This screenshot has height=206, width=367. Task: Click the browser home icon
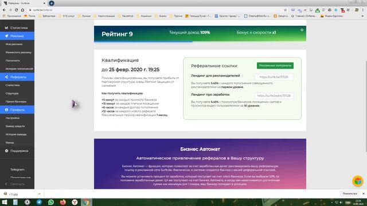click(22, 10)
